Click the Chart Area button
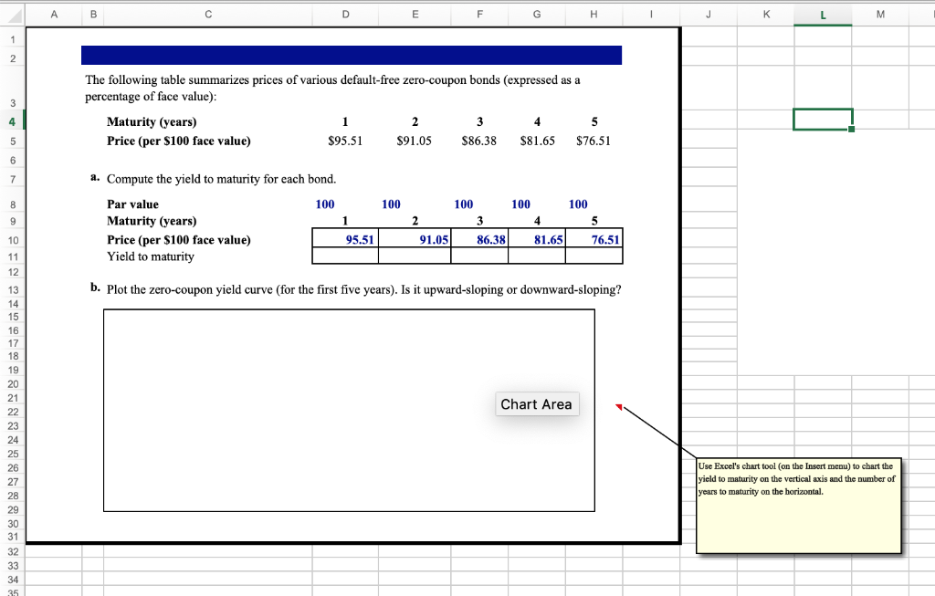This screenshot has width=935, height=596. pos(537,403)
